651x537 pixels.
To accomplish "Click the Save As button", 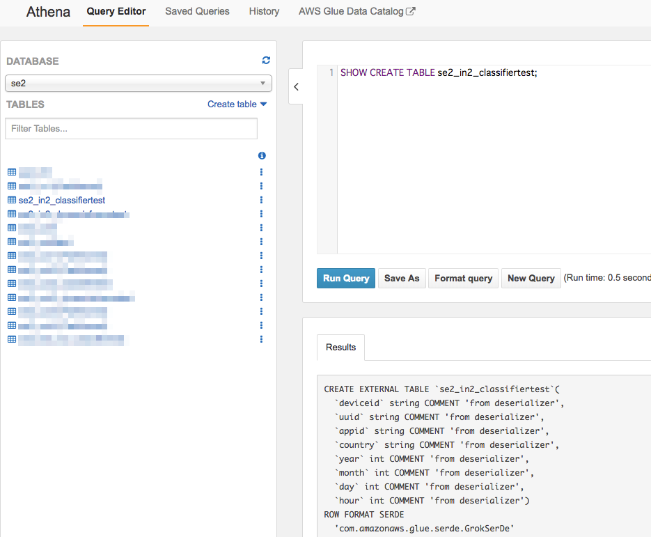I will tap(402, 279).
